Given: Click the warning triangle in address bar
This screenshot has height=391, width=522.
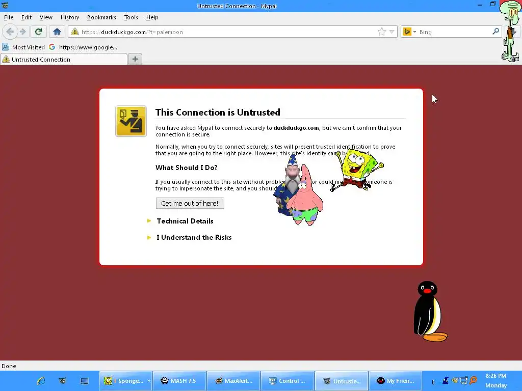Looking at the screenshot, I should [x=75, y=32].
